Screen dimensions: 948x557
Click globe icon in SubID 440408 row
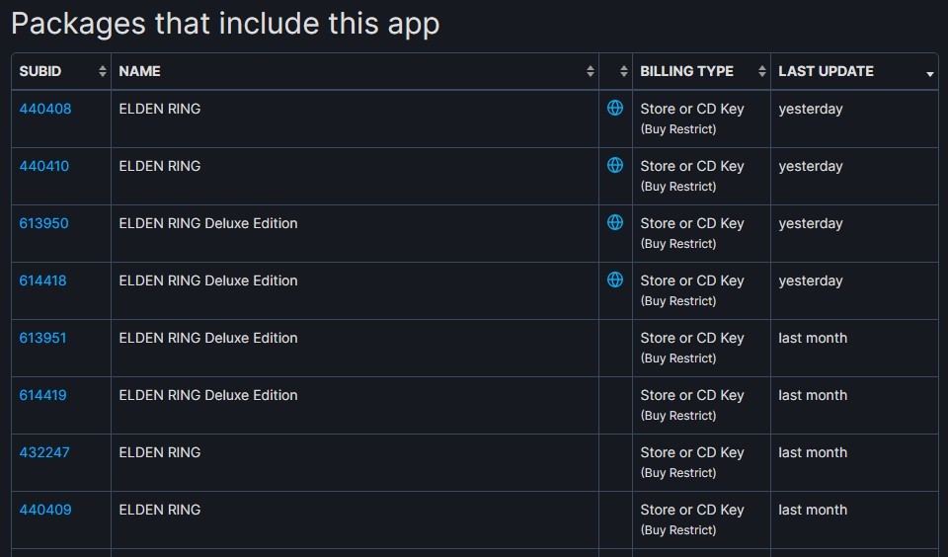click(615, 108)
